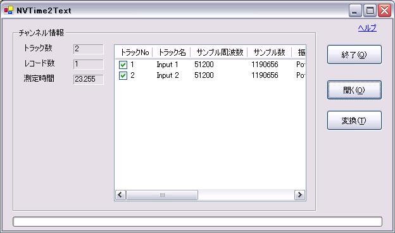This screenshot has width=395, height=233.
Task: Click the horizontal scrollbar thumb in track list
Action: 162,195
